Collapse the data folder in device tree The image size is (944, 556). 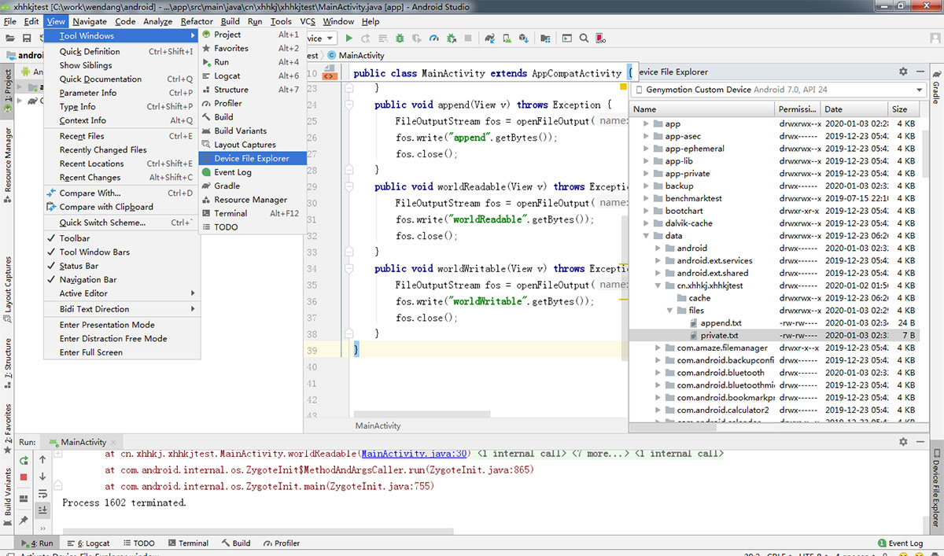(x=647, y=236)
